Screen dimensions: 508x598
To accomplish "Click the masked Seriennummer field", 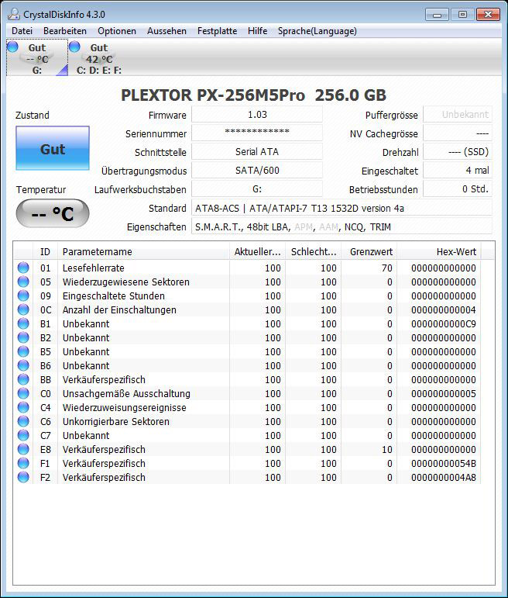I will pyautogui.click(x=257, y=133).
